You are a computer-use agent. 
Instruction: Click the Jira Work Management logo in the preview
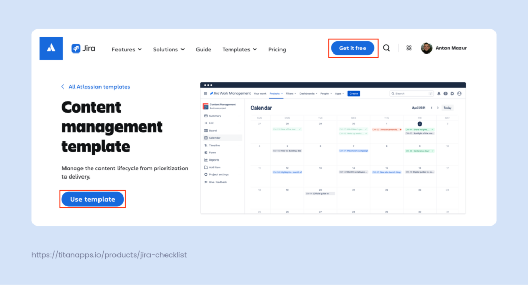click(230, 93)
